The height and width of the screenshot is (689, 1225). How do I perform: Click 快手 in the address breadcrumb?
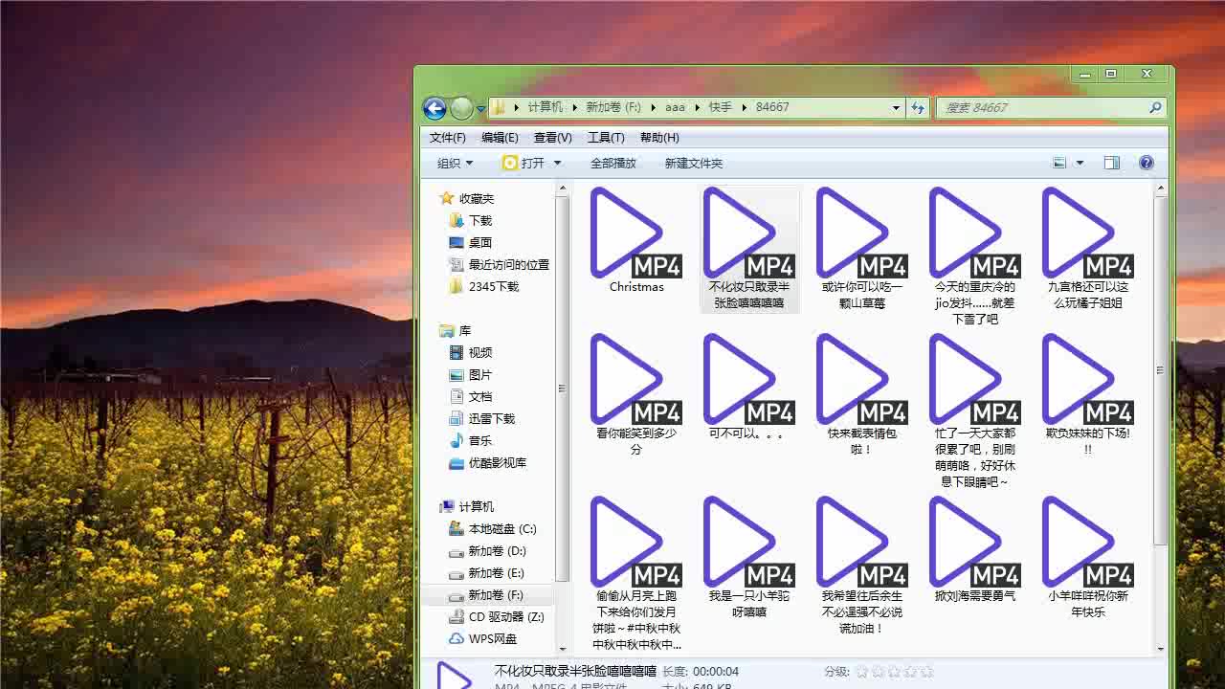(x=720, y=107)
